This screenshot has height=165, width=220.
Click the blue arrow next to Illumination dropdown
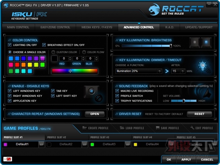[x=167, y=71]
